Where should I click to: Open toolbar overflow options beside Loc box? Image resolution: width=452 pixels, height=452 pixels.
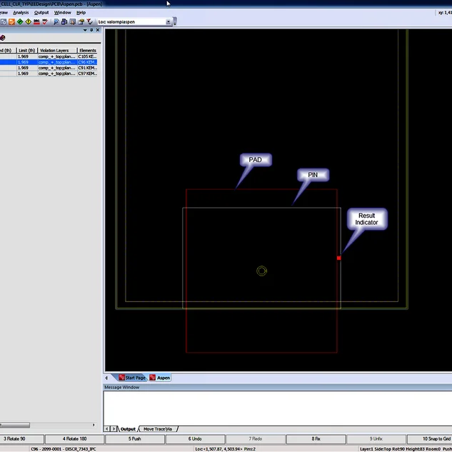pos(175,22)
